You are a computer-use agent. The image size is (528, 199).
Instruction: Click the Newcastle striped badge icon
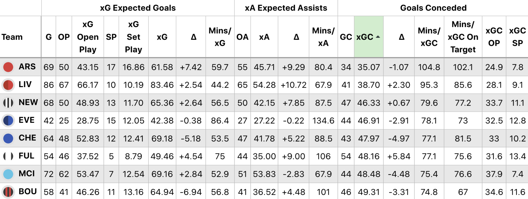click(x=8, y=103)
